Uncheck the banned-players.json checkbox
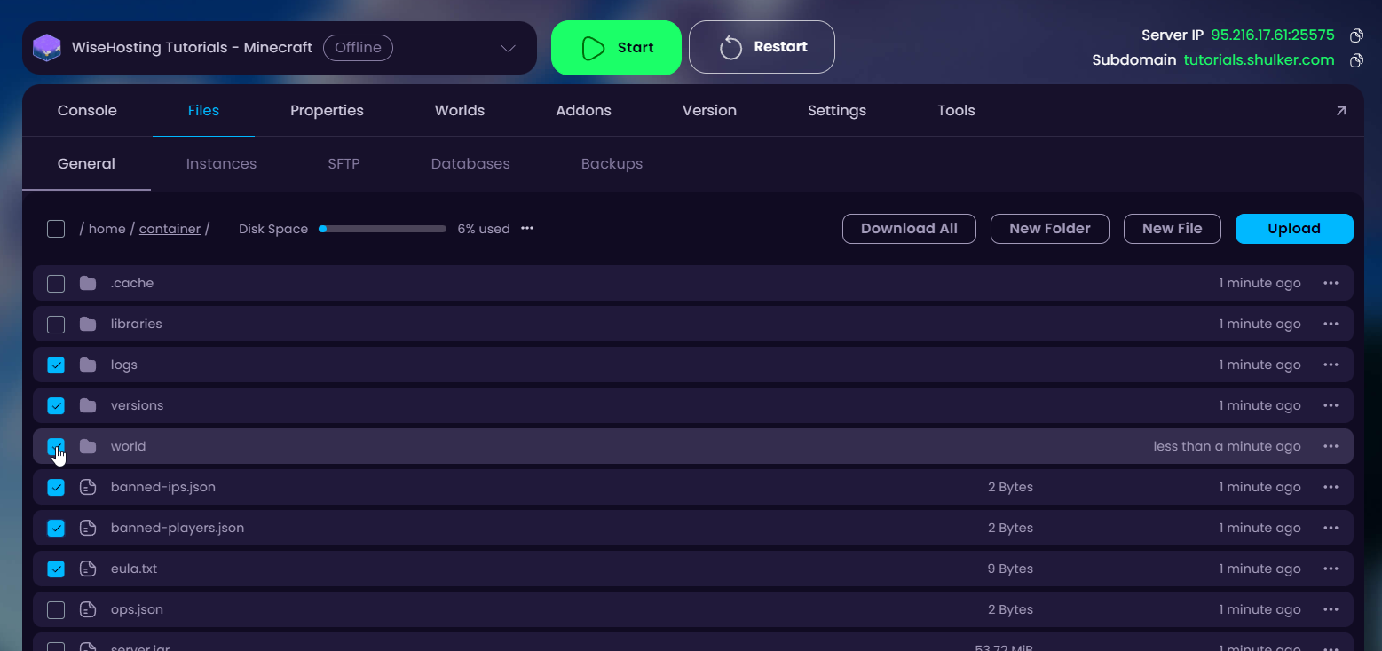 pyautogui.click(x=56, y=528)
